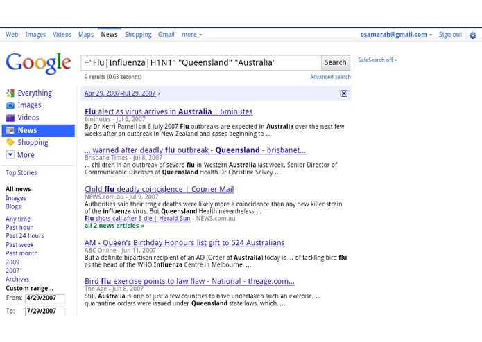Image resolution: width=482 pixels, height=342 pixels.
Task: Choose Past 24 hours filter
Action: [x=25, y=236]
